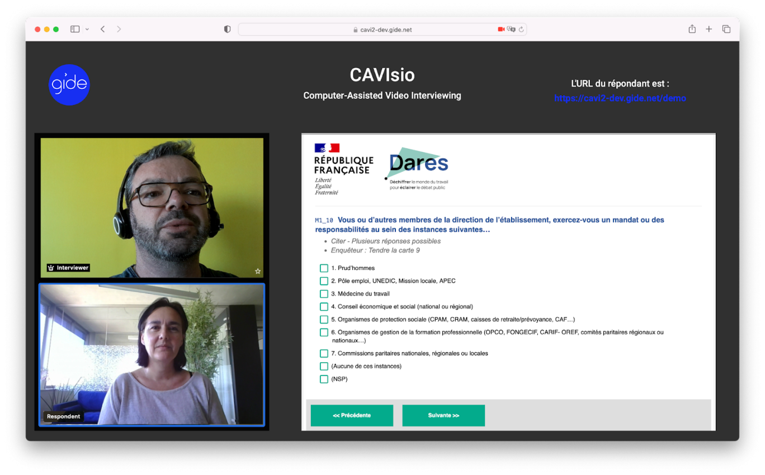
Task: Navigate back with the back arrow
Action: 102,28
